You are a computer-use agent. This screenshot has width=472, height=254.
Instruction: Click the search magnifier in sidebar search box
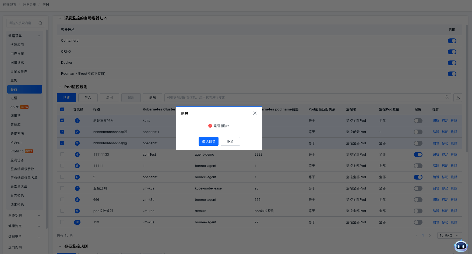coord(40,23)
